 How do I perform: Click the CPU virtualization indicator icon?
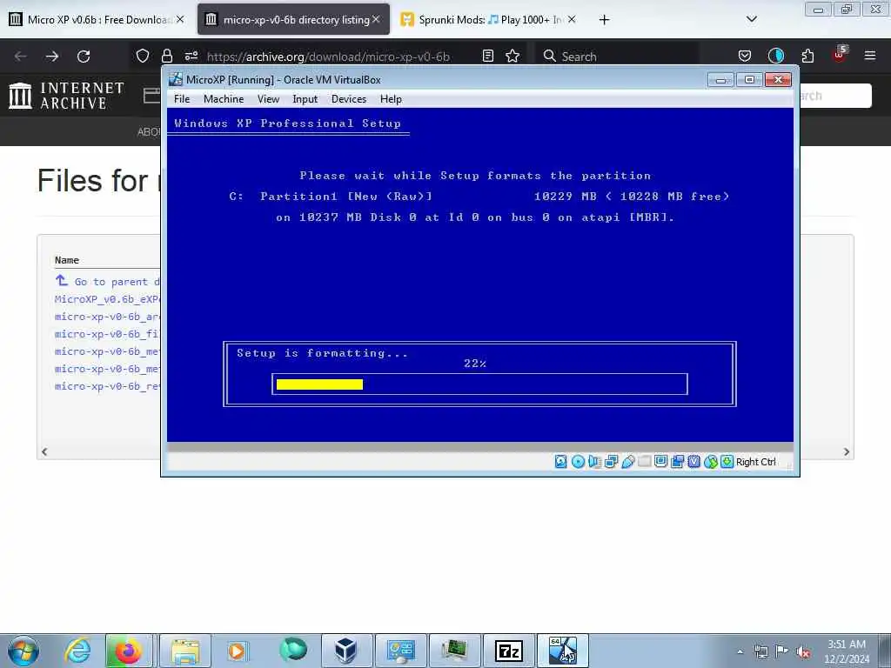pos(693,462)
